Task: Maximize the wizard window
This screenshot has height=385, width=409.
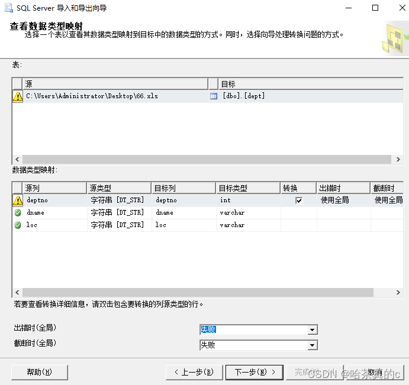Action: tap(375, 8)
